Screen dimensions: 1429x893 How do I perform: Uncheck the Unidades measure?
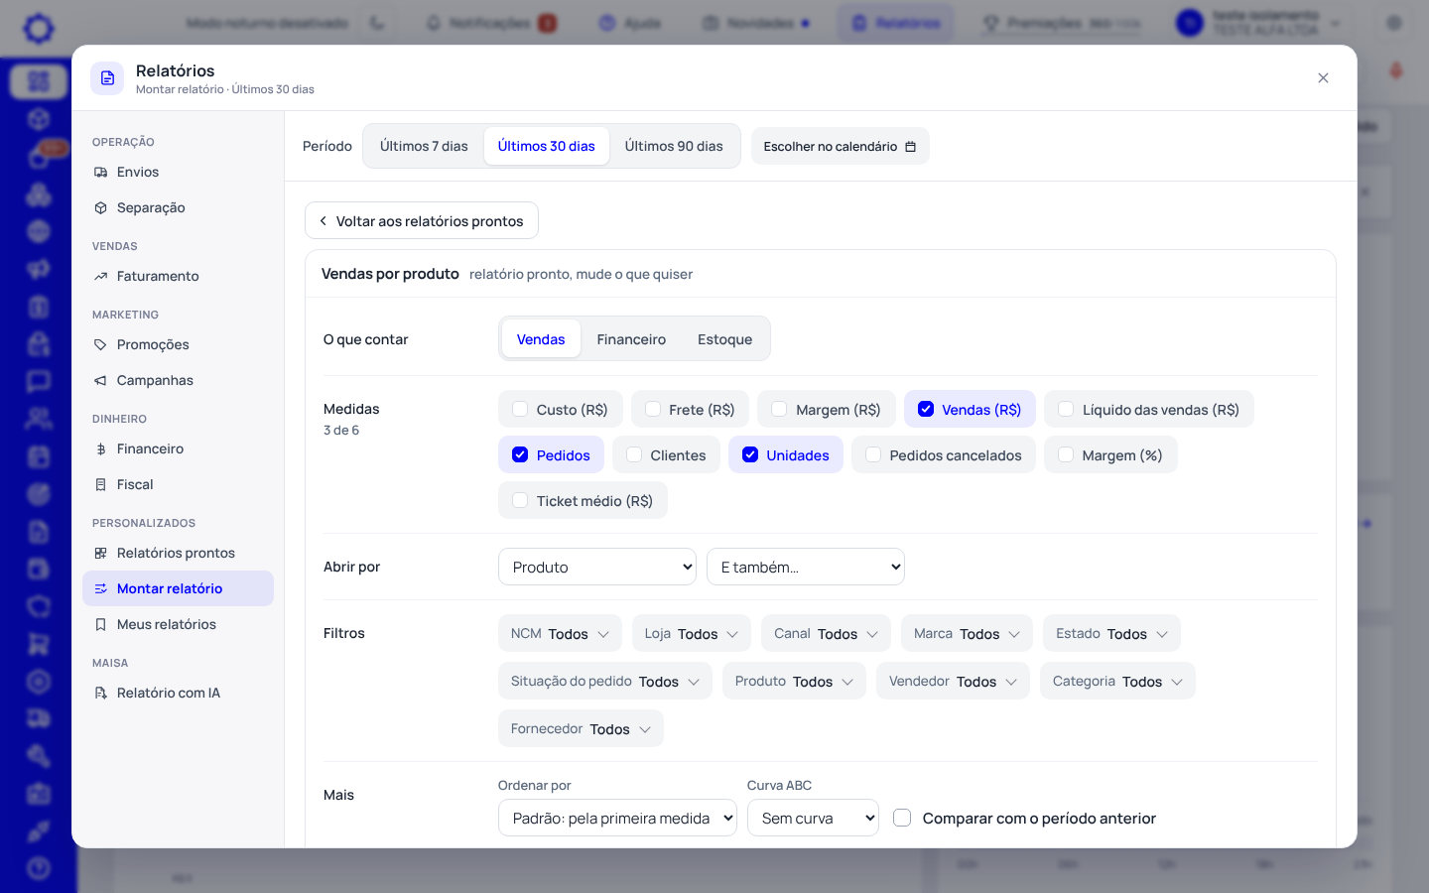[750, 454]
